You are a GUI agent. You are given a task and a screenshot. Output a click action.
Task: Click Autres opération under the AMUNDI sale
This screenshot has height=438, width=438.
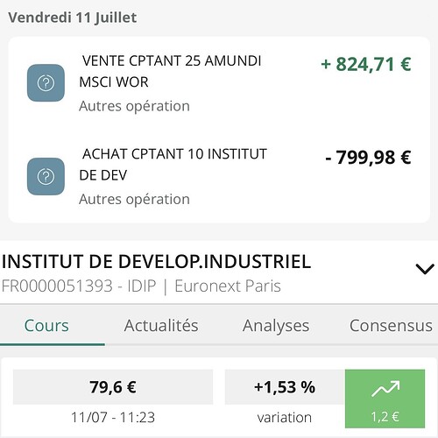click(134, 106)
